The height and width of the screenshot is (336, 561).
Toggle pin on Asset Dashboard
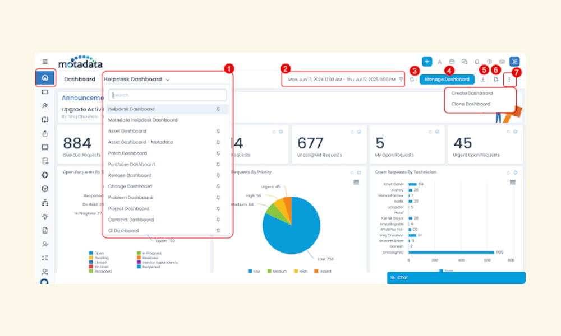point(218,131)
